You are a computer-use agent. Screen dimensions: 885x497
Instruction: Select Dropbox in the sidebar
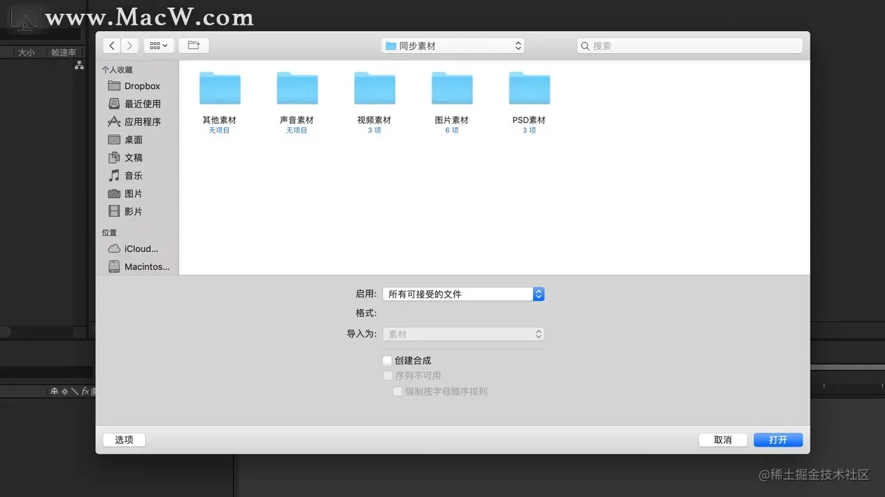pyautogui.click(x=137, y=86)
